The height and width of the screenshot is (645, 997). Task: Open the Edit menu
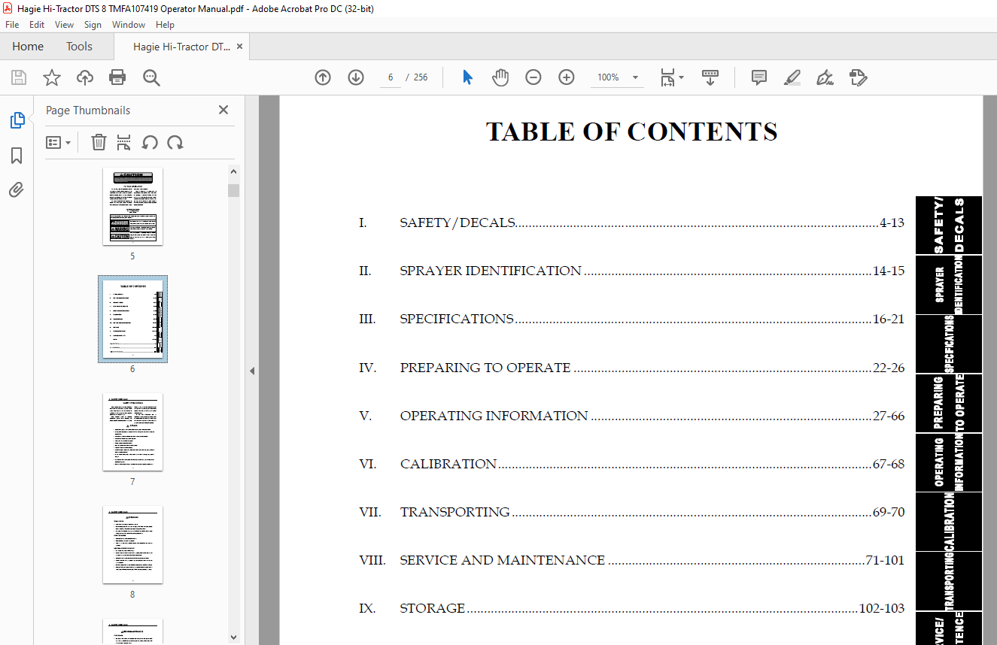37,25
